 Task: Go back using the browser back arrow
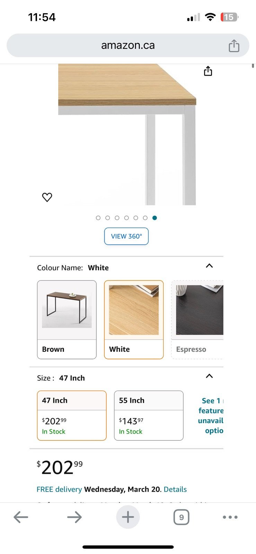tap(21, 517)
